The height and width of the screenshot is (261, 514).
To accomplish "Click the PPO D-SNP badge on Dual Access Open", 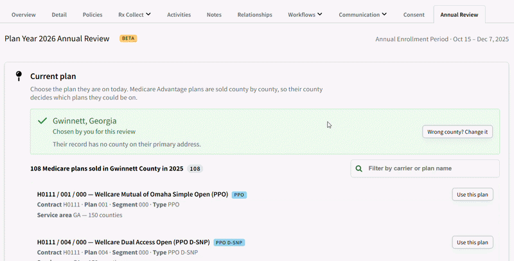I will [x=229, y=242].
